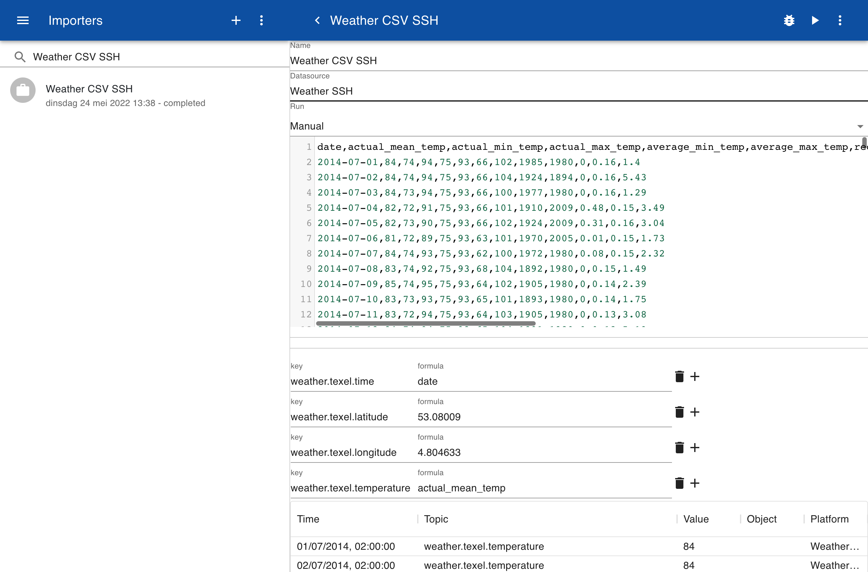Click CSV line 7 for 2014-07-06
Viewport: 868px width, 572px height.
[x=491, y=239]
